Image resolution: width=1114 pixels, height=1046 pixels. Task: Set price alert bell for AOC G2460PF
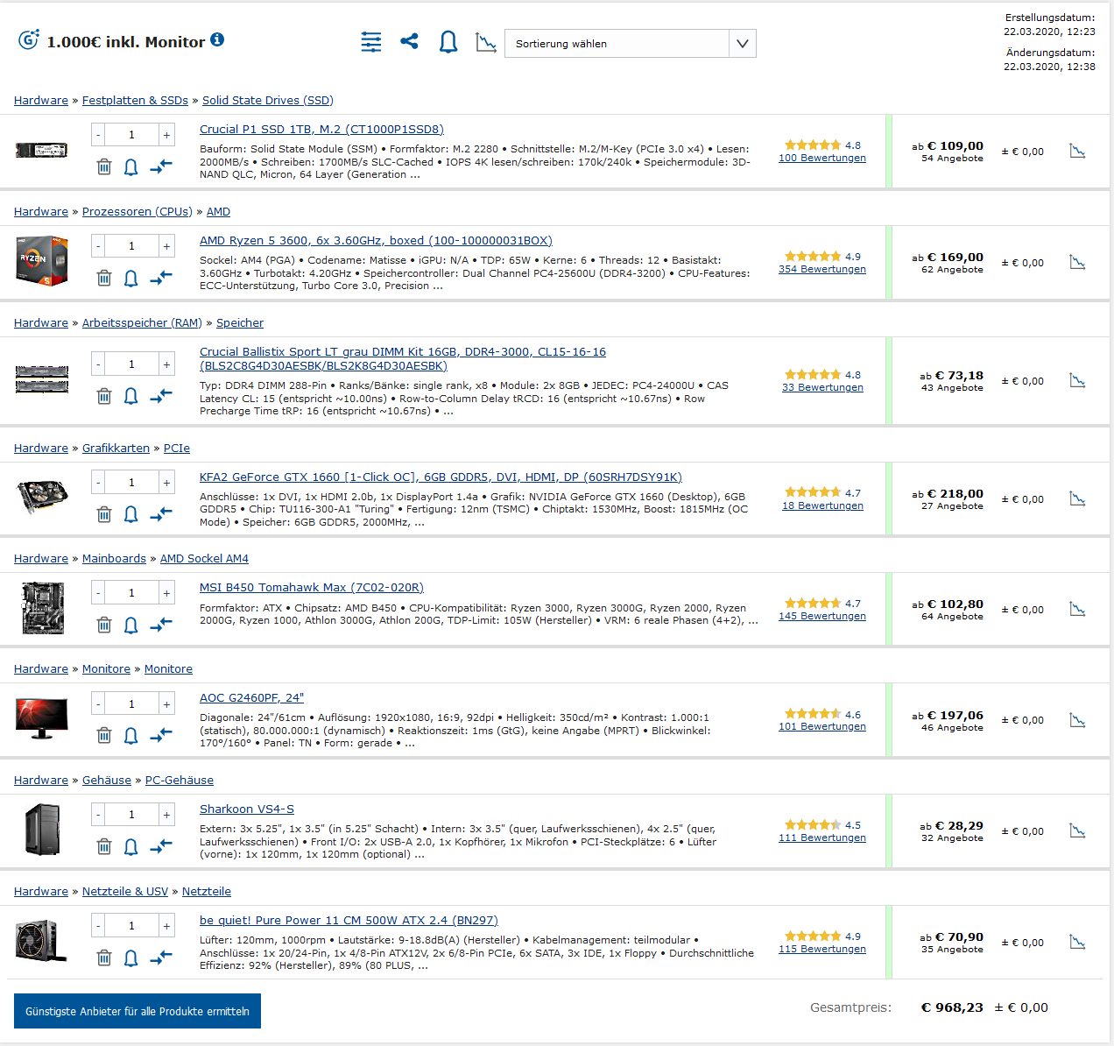130,736
